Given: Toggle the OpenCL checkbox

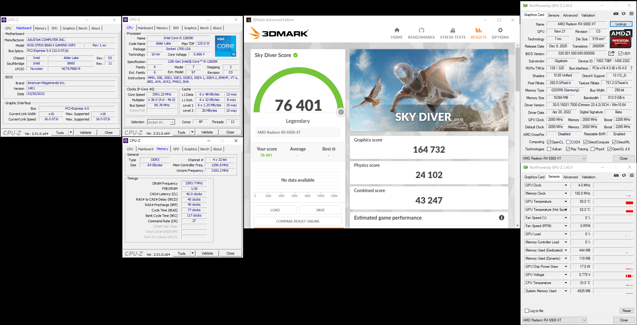Looking at the screenshot, I should click(x=549, y=142).
